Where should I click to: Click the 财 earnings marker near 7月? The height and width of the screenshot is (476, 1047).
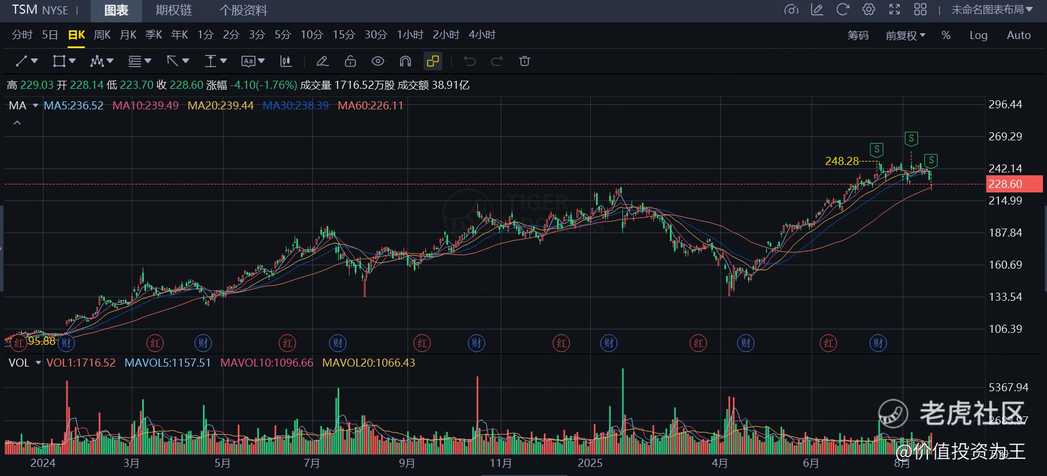[x=338, y=343]
